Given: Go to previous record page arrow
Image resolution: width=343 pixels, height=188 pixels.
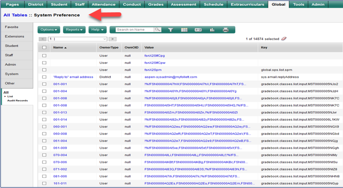Looking at the screenshot, I should [x=42, y=39].
